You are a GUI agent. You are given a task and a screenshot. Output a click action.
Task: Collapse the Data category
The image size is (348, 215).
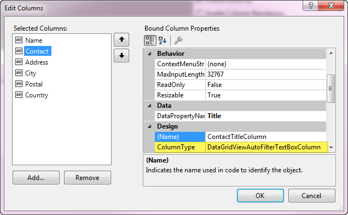149,106
